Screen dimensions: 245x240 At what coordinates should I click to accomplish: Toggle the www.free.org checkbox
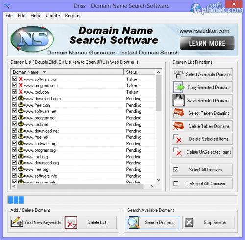tap(15, 169)
